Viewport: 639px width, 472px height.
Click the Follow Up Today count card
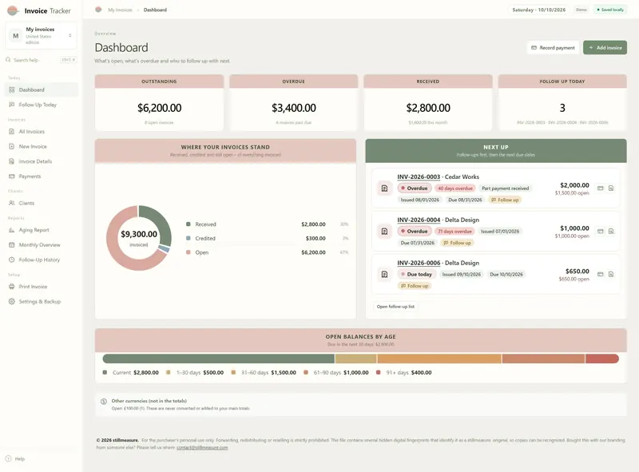tap(562, 102)
